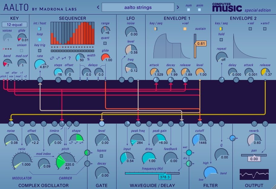Click the gate level knob
The width and height of the screenshot is (276, 189).
click(102, 140)
